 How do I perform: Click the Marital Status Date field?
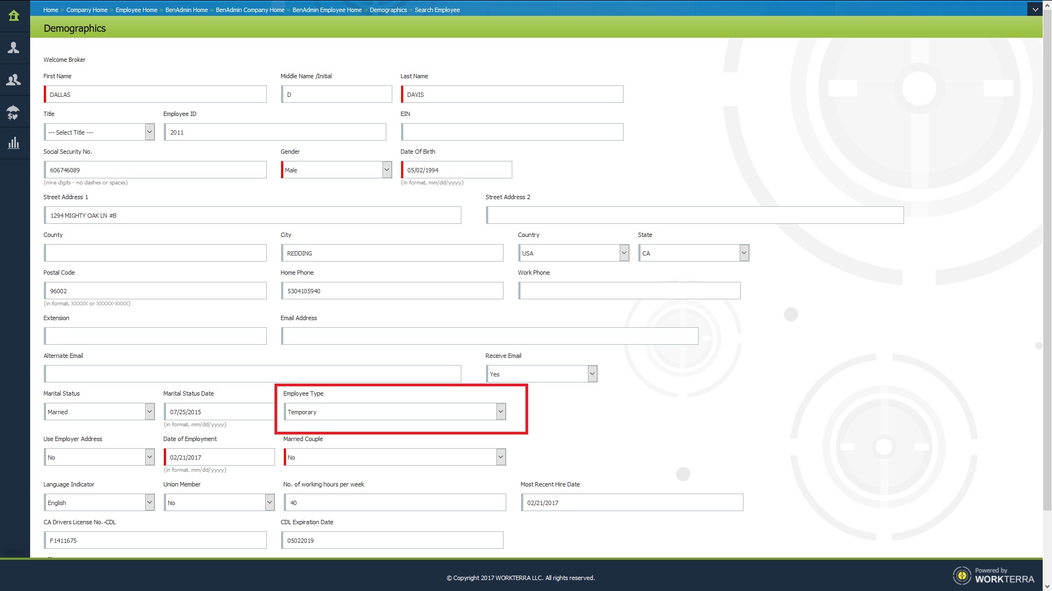click(x=219, y=412)
